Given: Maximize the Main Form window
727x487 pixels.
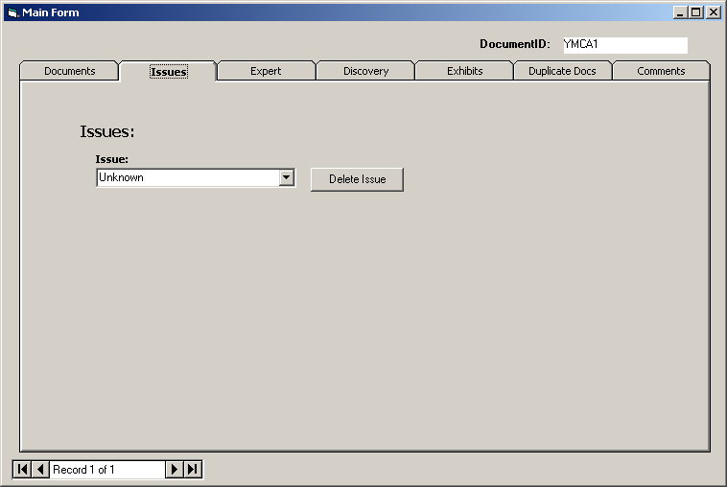Looking at the screenshot, I should click(695, 12).
